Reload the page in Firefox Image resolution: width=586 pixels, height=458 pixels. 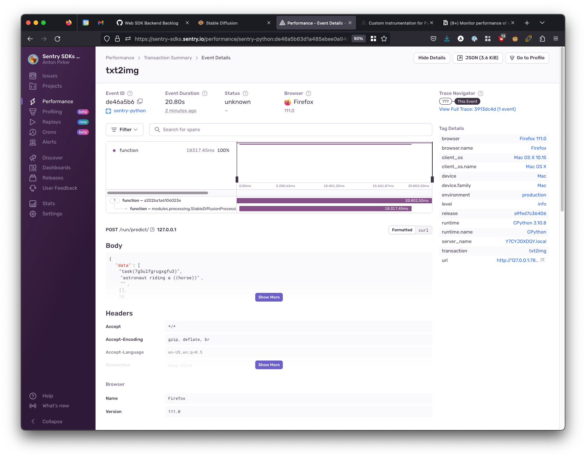tap(57, 39)
